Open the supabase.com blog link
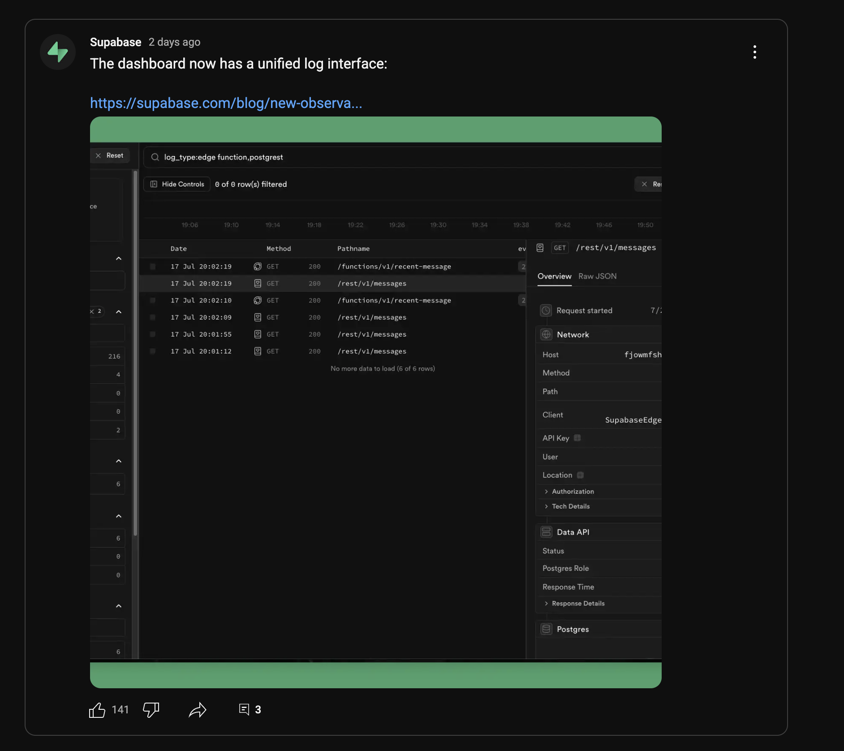 226,103
